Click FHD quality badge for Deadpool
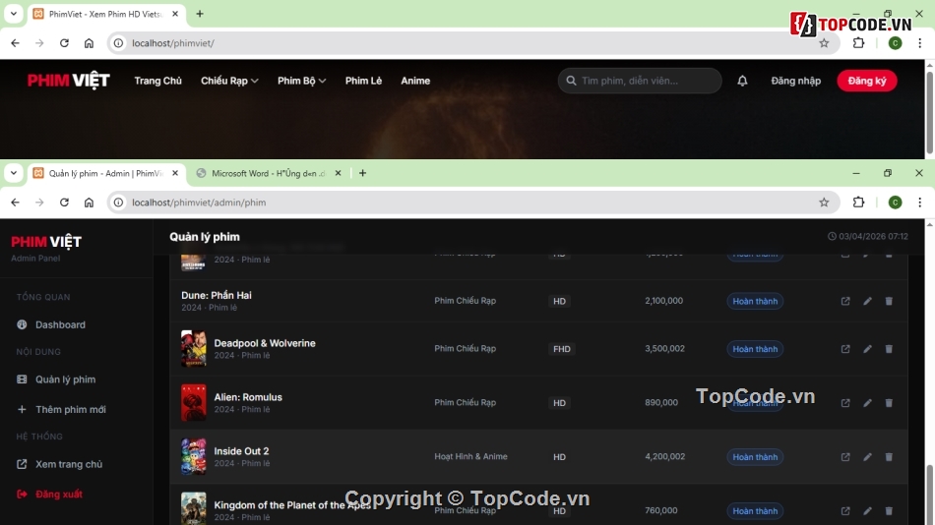 pyautogui.click(x=562, y=349)
